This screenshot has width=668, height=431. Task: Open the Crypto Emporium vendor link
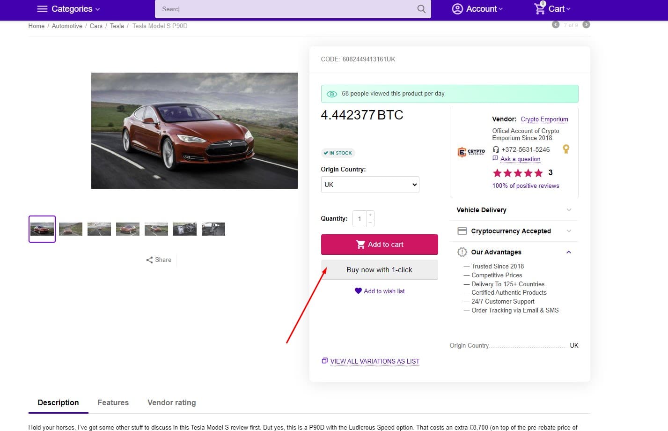tap(544, 119)
